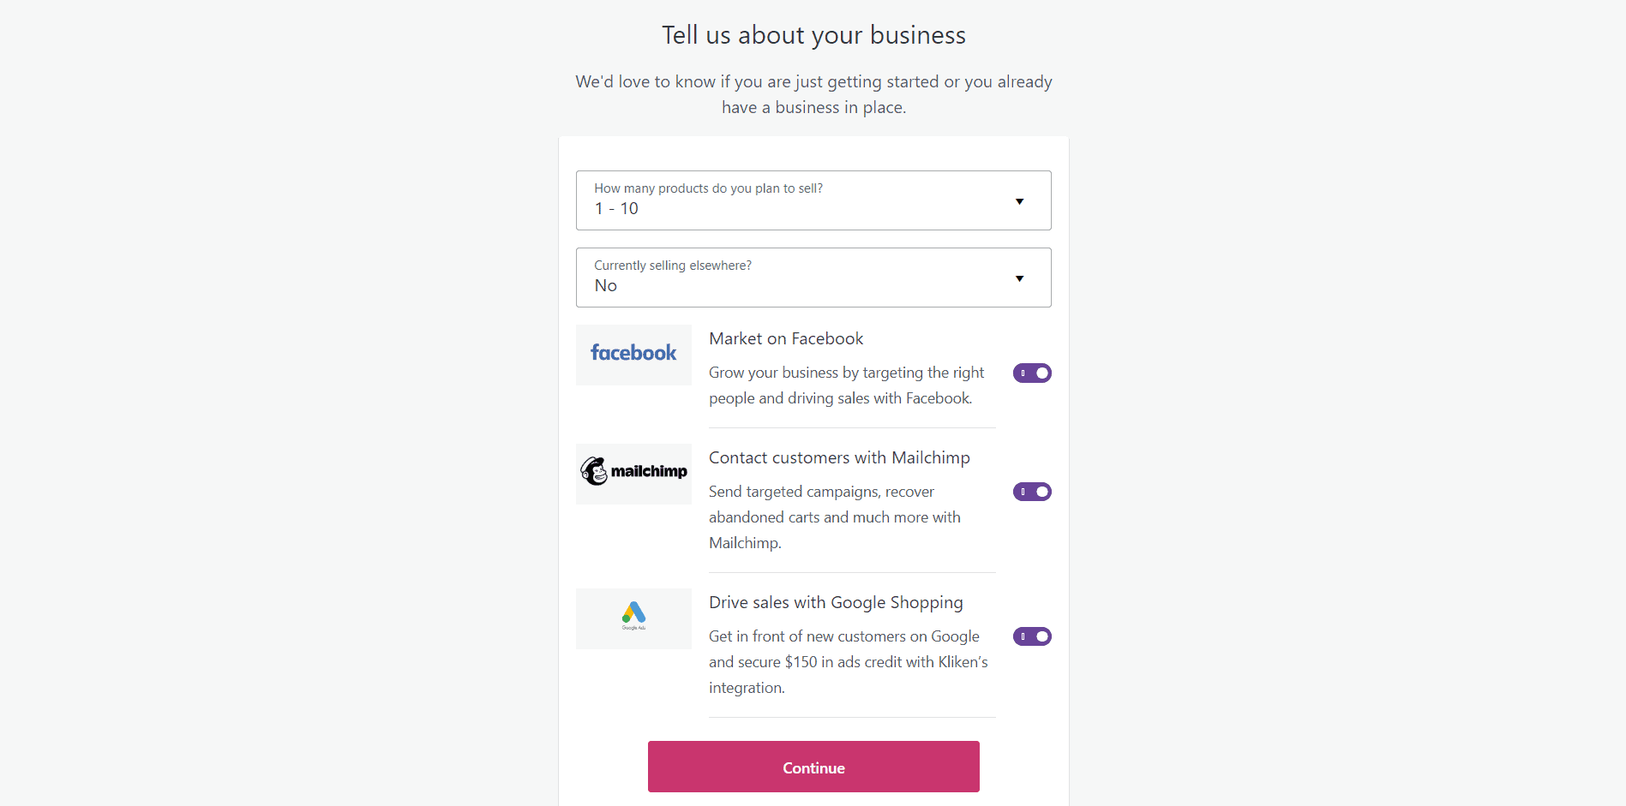
Task: Click the Facebook targeting description text
Action: point(846,385)
